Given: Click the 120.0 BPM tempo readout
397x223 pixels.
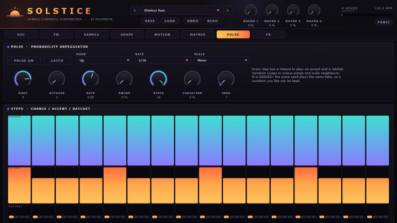Looking at the screenshot, I should point(384,8).
